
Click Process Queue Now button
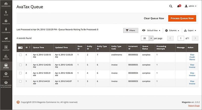point(182,18)
